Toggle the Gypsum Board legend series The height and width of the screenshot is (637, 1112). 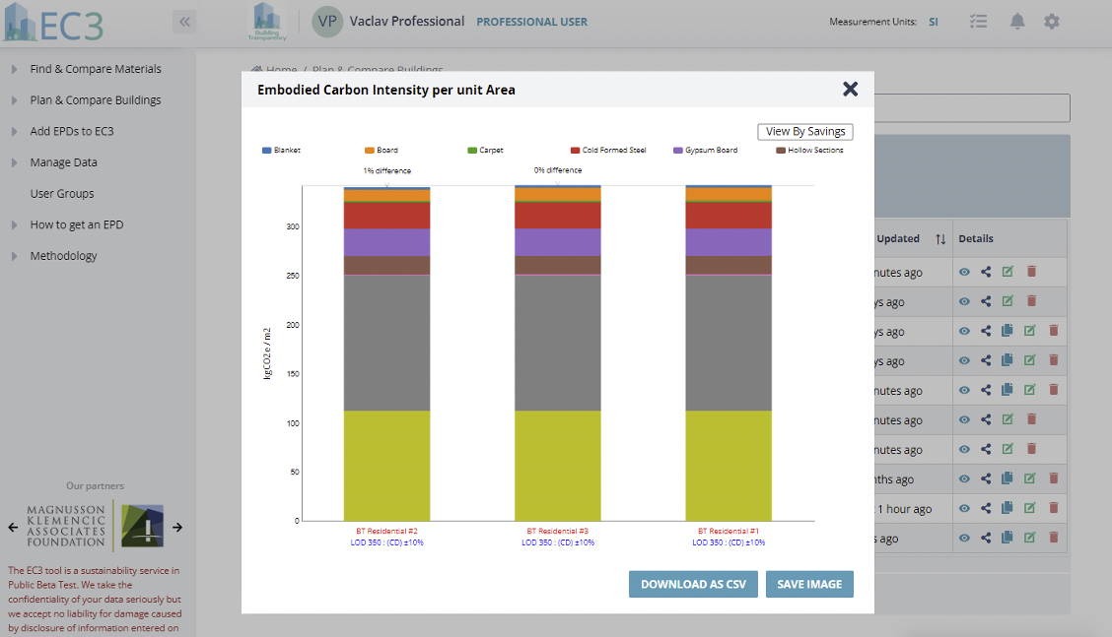704,151
